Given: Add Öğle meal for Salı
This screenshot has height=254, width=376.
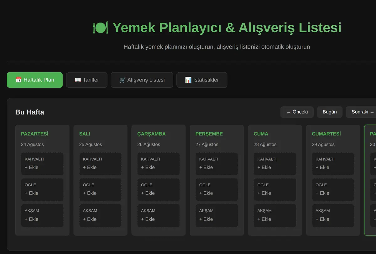Looking at the screenshot, I should [x=100, y=190].
